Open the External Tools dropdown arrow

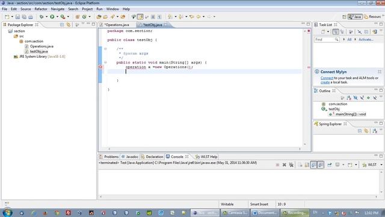tap(68, 17)
